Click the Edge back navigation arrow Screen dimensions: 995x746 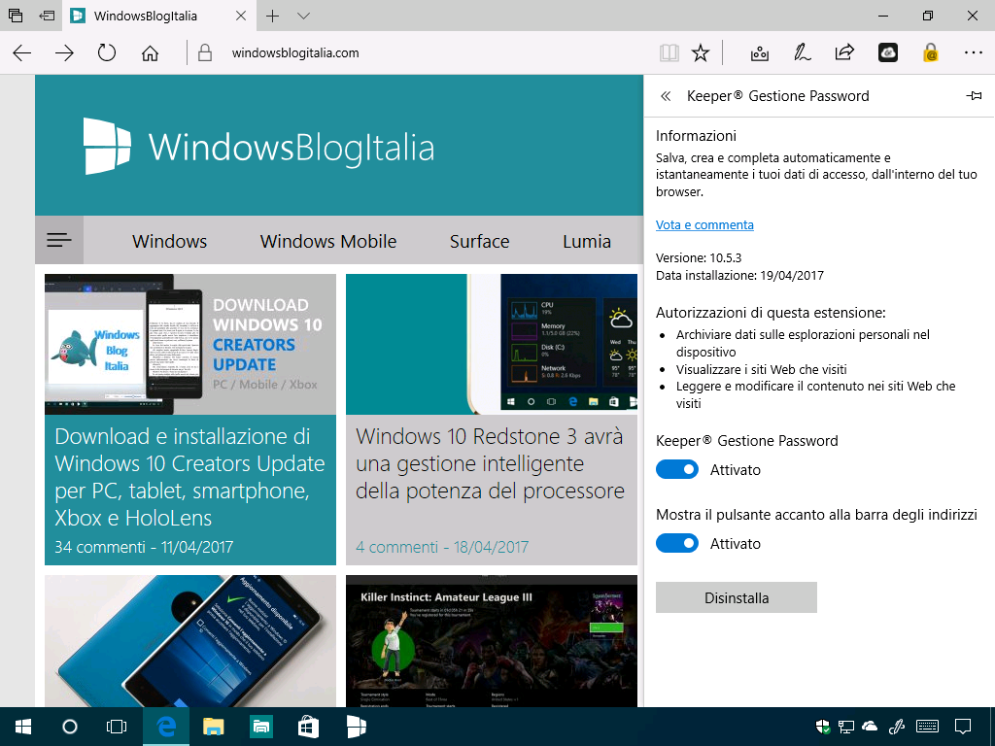[22, 52]
